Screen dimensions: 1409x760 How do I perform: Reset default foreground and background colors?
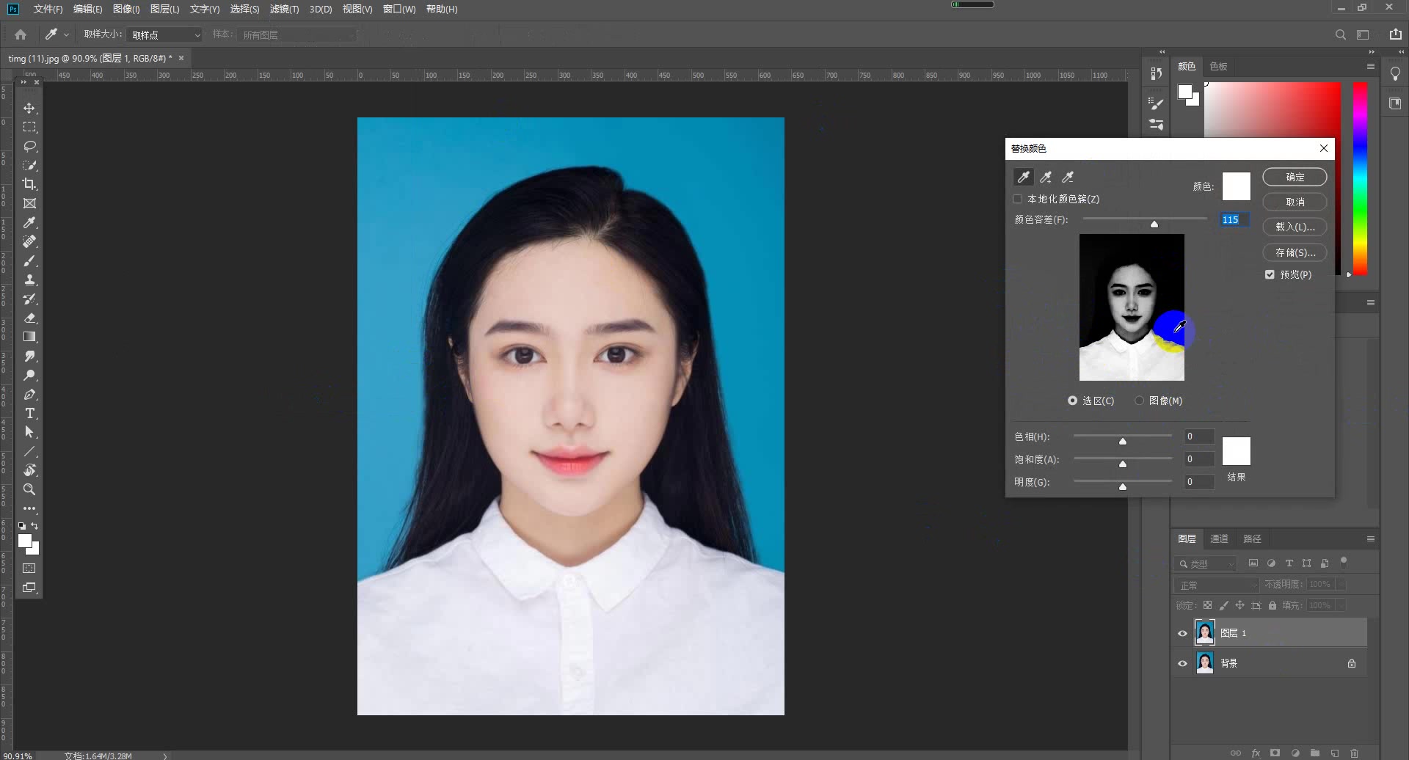click(22, 526)
